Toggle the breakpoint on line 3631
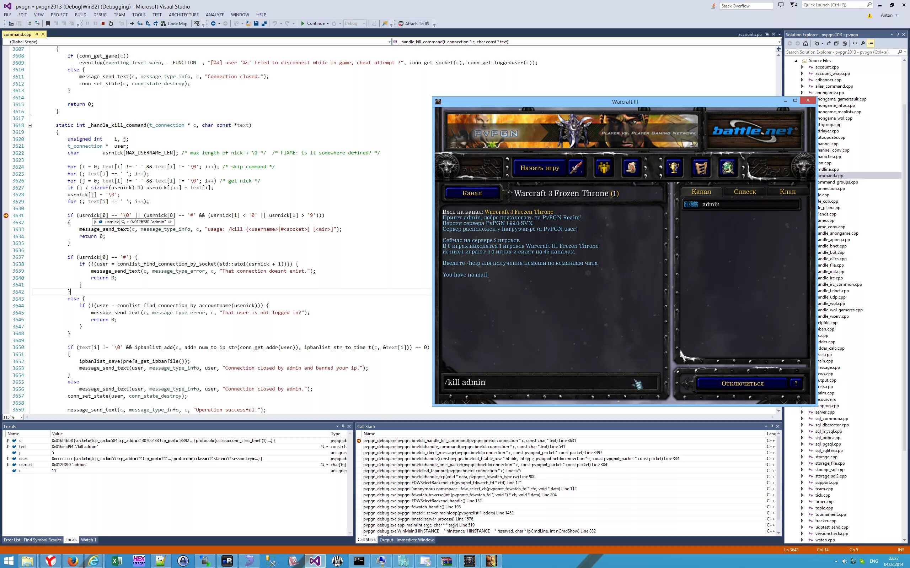 coord(6,215)
